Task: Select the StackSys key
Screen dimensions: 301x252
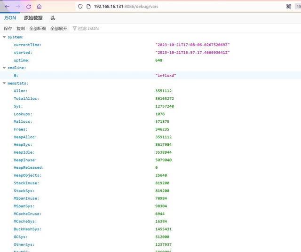Action: 24,191
